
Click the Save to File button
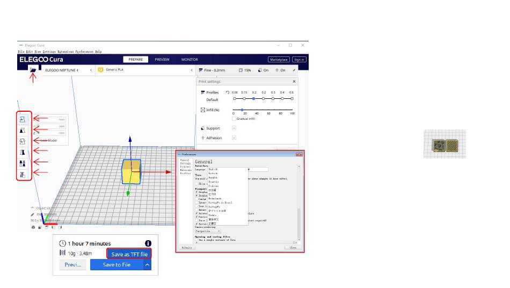117,264
